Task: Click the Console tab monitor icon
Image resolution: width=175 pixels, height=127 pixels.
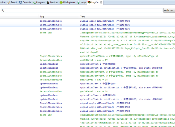Action: [x=21, y=2]
